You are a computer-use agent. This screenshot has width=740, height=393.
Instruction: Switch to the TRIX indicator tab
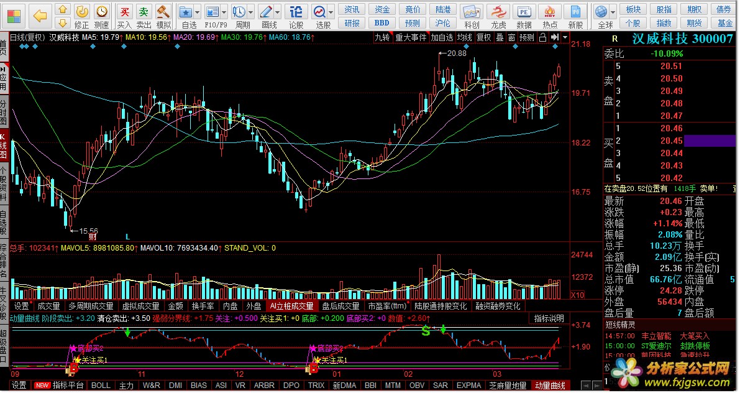tap(316, 386)
